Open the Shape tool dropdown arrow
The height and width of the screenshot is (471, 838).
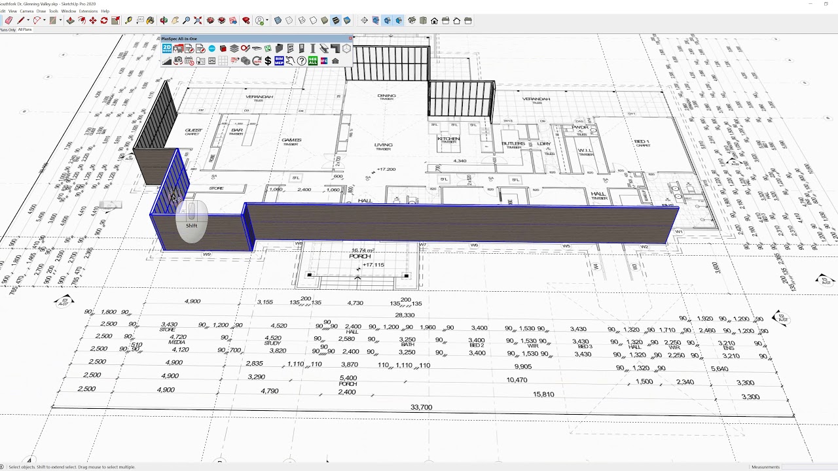[60, 20]
